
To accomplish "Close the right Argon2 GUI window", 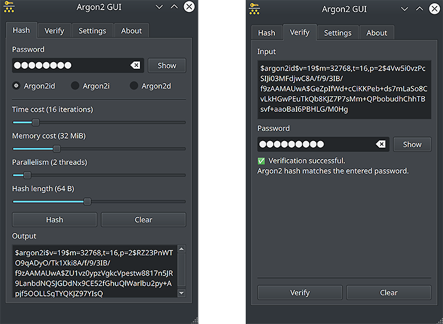I will click(434, 8).
